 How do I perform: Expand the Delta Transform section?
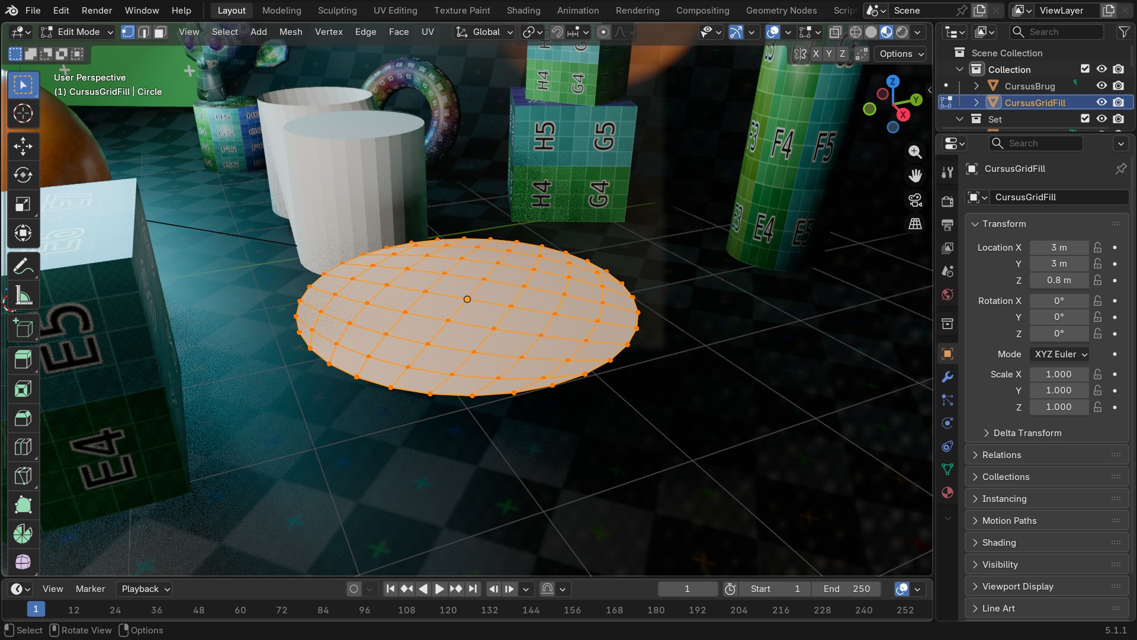coord(1027,433)
